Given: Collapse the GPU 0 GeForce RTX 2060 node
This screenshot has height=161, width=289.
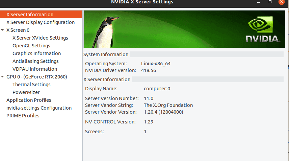Looking at the screenshot, I should click(x=3, y=77).
